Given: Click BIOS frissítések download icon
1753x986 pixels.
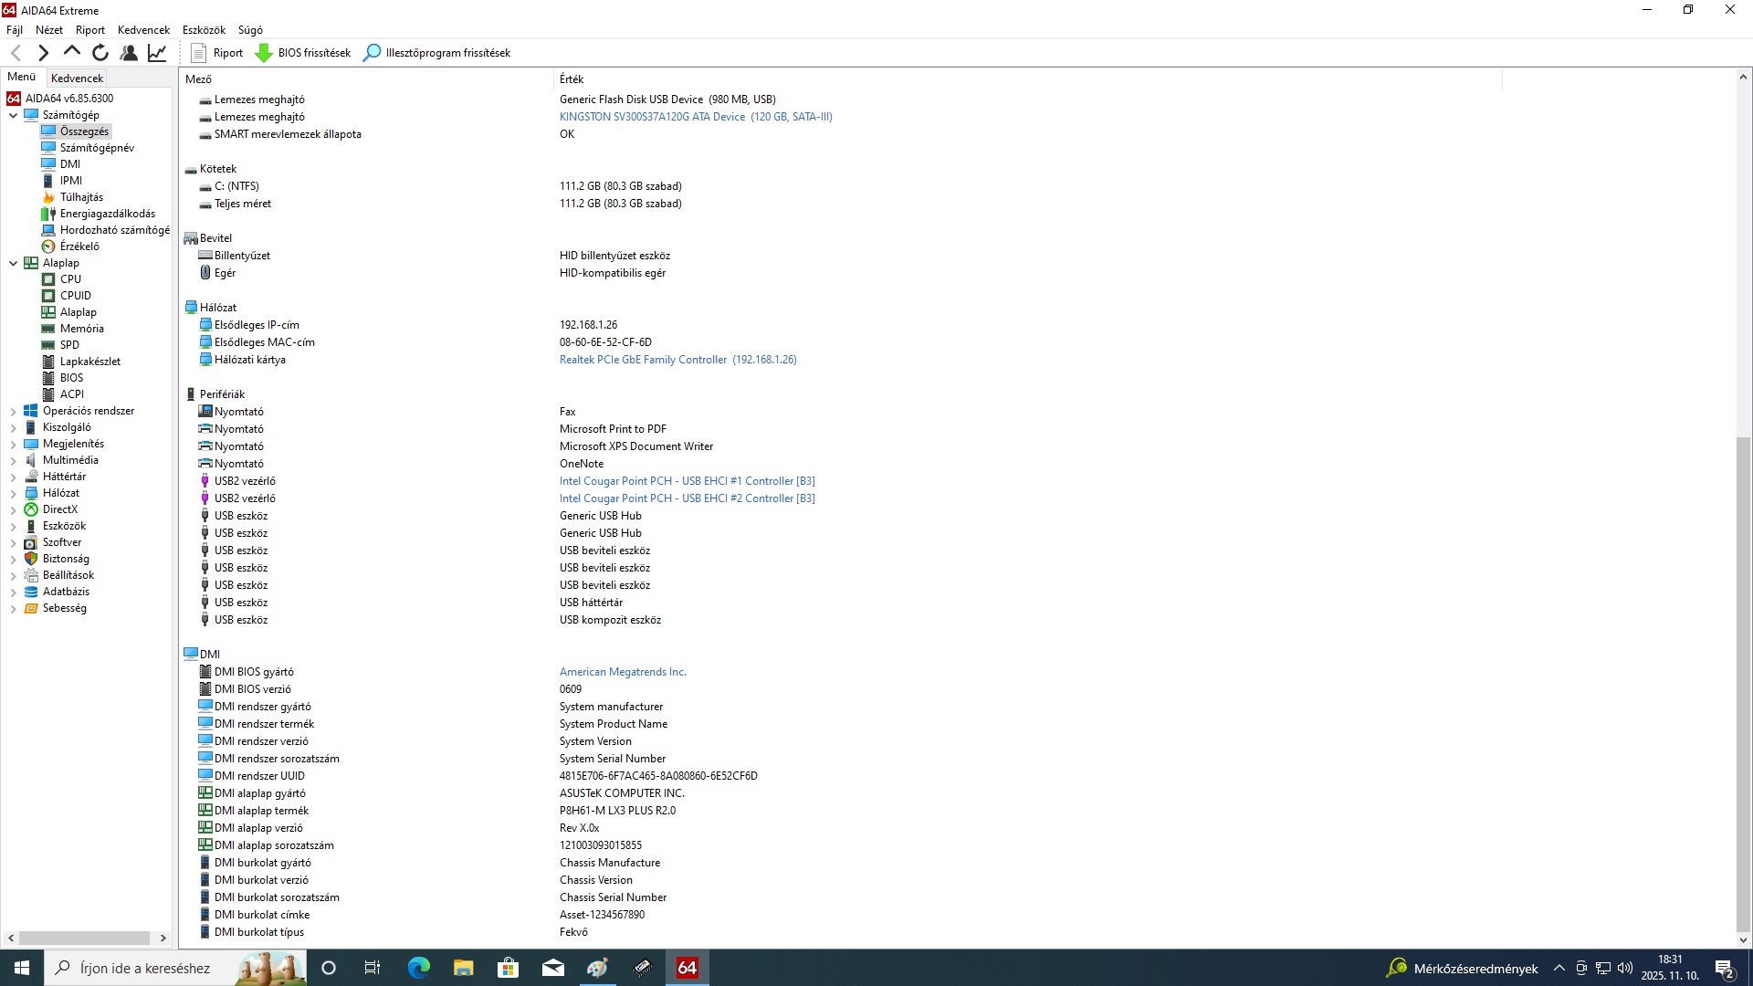Looking at the screenshot, I should [x=264, y=53].
